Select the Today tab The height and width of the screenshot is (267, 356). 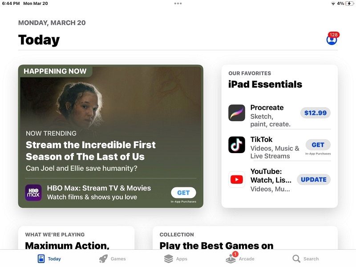click(x=49, y=259)
